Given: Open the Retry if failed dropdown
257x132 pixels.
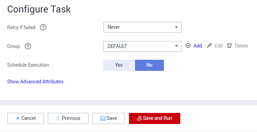Looking at the screenshot, I should (142, 27).
